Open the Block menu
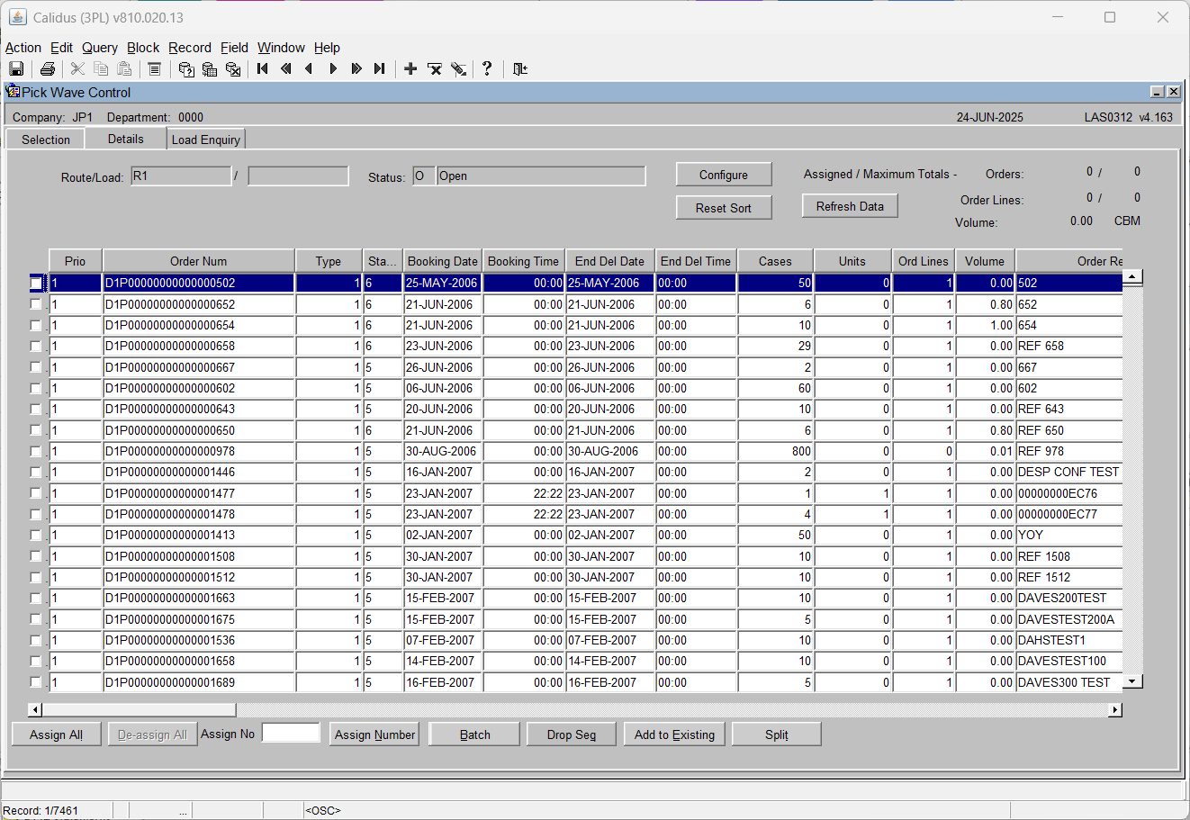1190x820 pixels. coord(143,48)
